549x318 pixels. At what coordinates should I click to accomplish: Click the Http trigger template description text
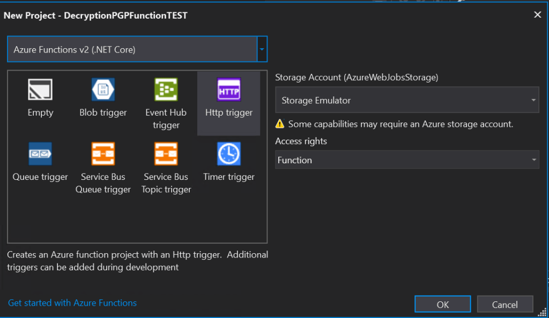(137, 261)
